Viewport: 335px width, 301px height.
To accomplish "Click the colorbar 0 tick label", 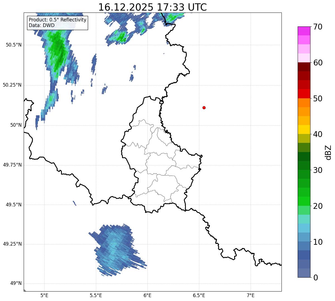I will 315,277.
